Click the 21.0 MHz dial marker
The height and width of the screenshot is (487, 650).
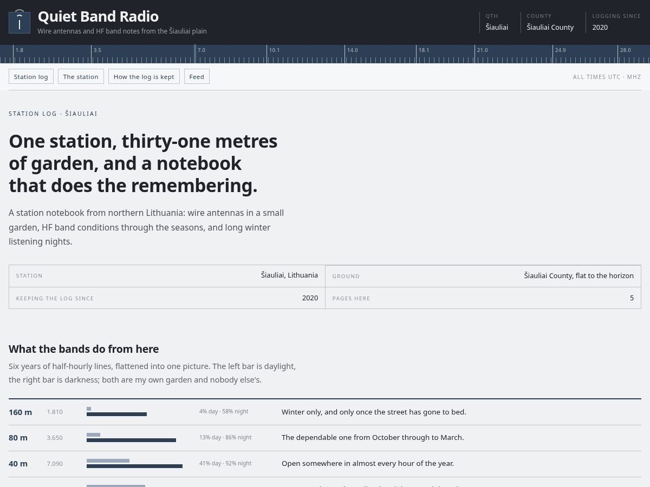tap(483, 50)
